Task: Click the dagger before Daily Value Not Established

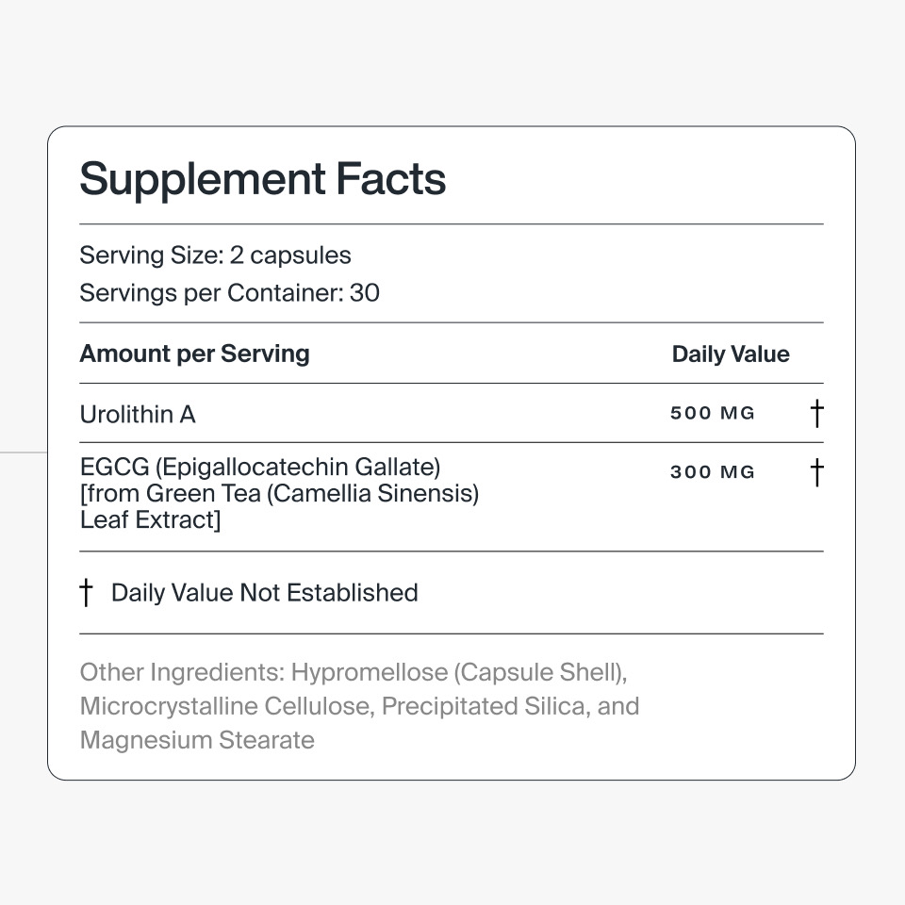Action: pos(87,593)
